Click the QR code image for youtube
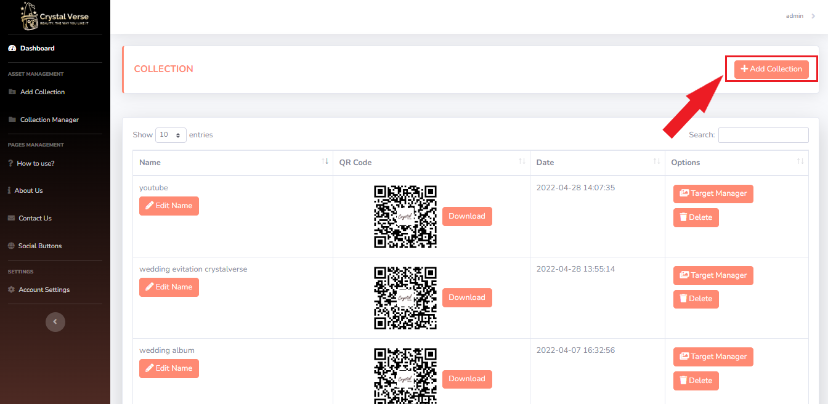This screenshot has width=828, height=404. click(405, 216)
